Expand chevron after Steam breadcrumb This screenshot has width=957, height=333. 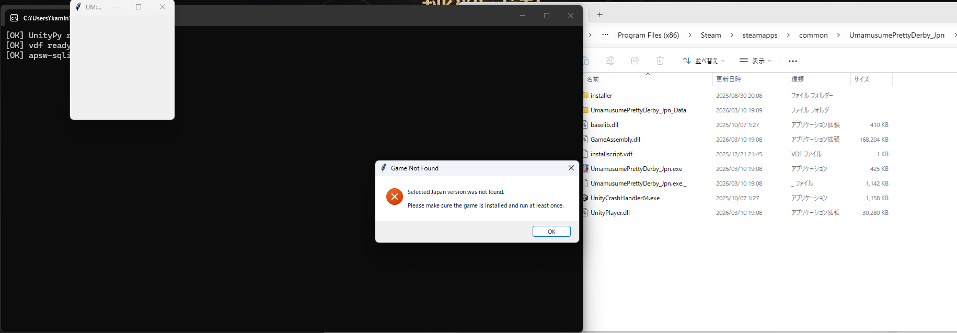click(x=732, y=35)
